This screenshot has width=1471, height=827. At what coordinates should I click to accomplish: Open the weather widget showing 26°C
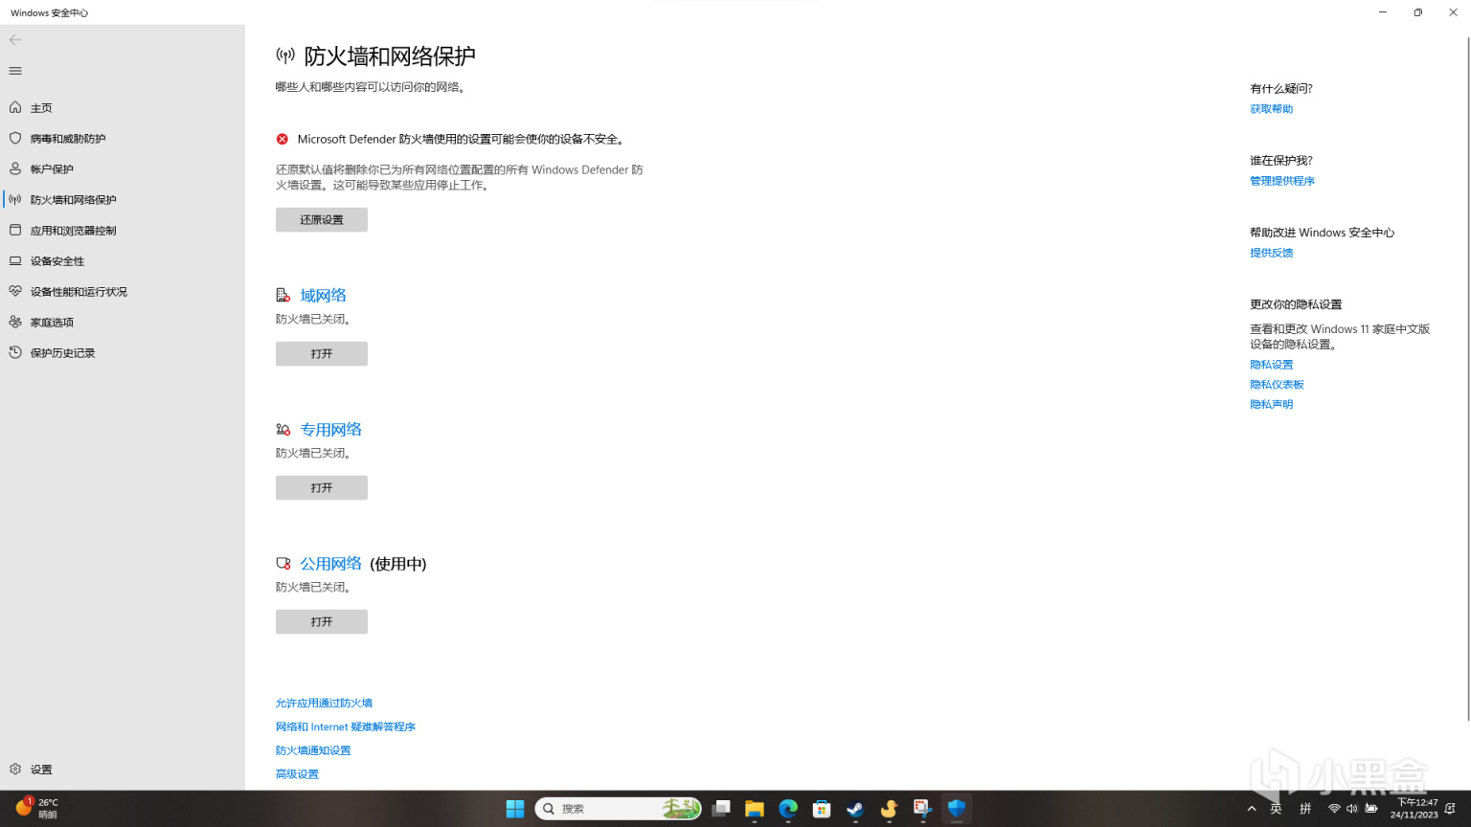(x=36, y=809)
